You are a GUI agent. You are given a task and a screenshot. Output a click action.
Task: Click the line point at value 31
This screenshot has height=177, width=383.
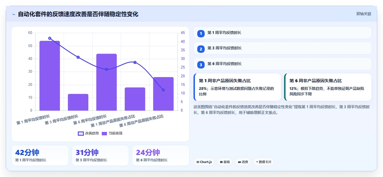point(78,57)
